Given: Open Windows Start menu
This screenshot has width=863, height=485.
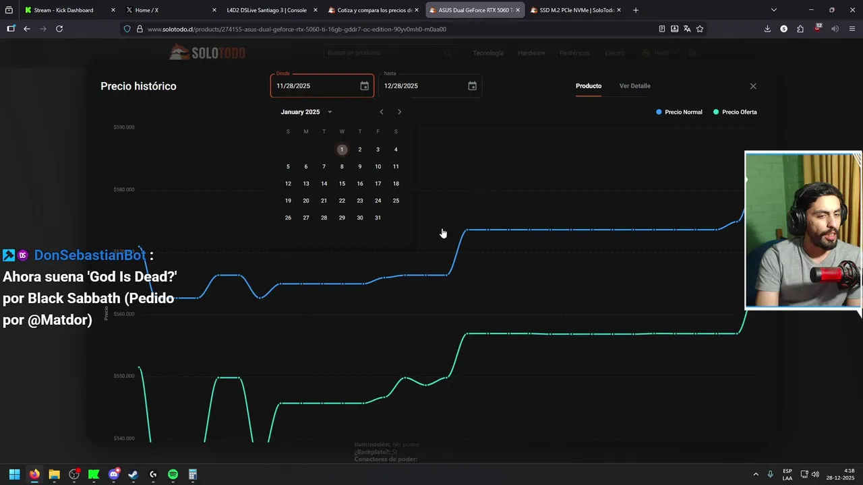Looking at the screenshot, I should [x=14, y=474].
